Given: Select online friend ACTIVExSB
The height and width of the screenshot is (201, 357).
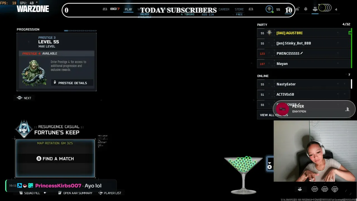Looking at the screenshot, I should 303,94.
